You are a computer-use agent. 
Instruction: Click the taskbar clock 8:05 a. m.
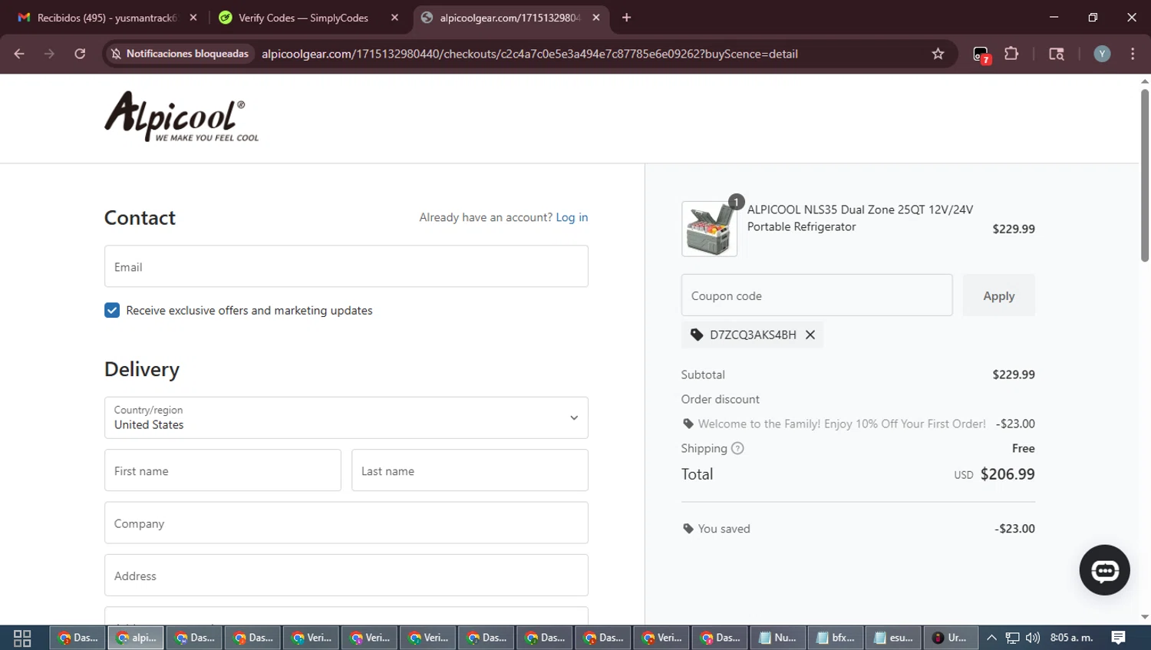click(x=1071, y=638)
